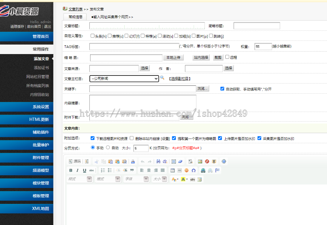Open 所有档案列表 in the sidebar

37,86
